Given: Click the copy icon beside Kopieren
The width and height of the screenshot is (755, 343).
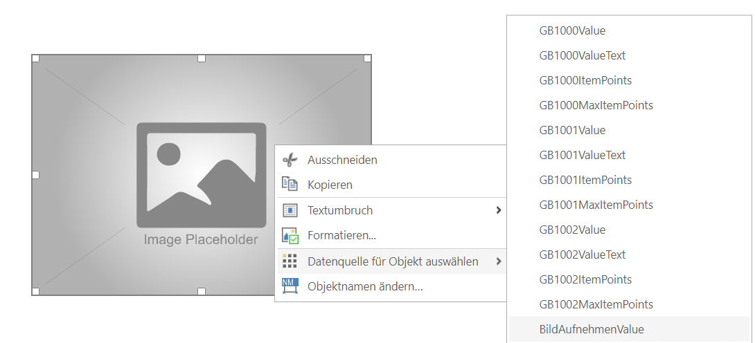Looking at the screenshot, I should tap(290, 185).
